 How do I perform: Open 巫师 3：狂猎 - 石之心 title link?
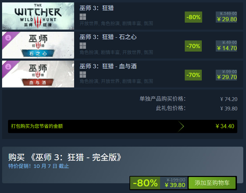coord(108,37)
